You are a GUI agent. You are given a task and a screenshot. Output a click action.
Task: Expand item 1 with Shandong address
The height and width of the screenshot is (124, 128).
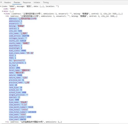(6, 122)
